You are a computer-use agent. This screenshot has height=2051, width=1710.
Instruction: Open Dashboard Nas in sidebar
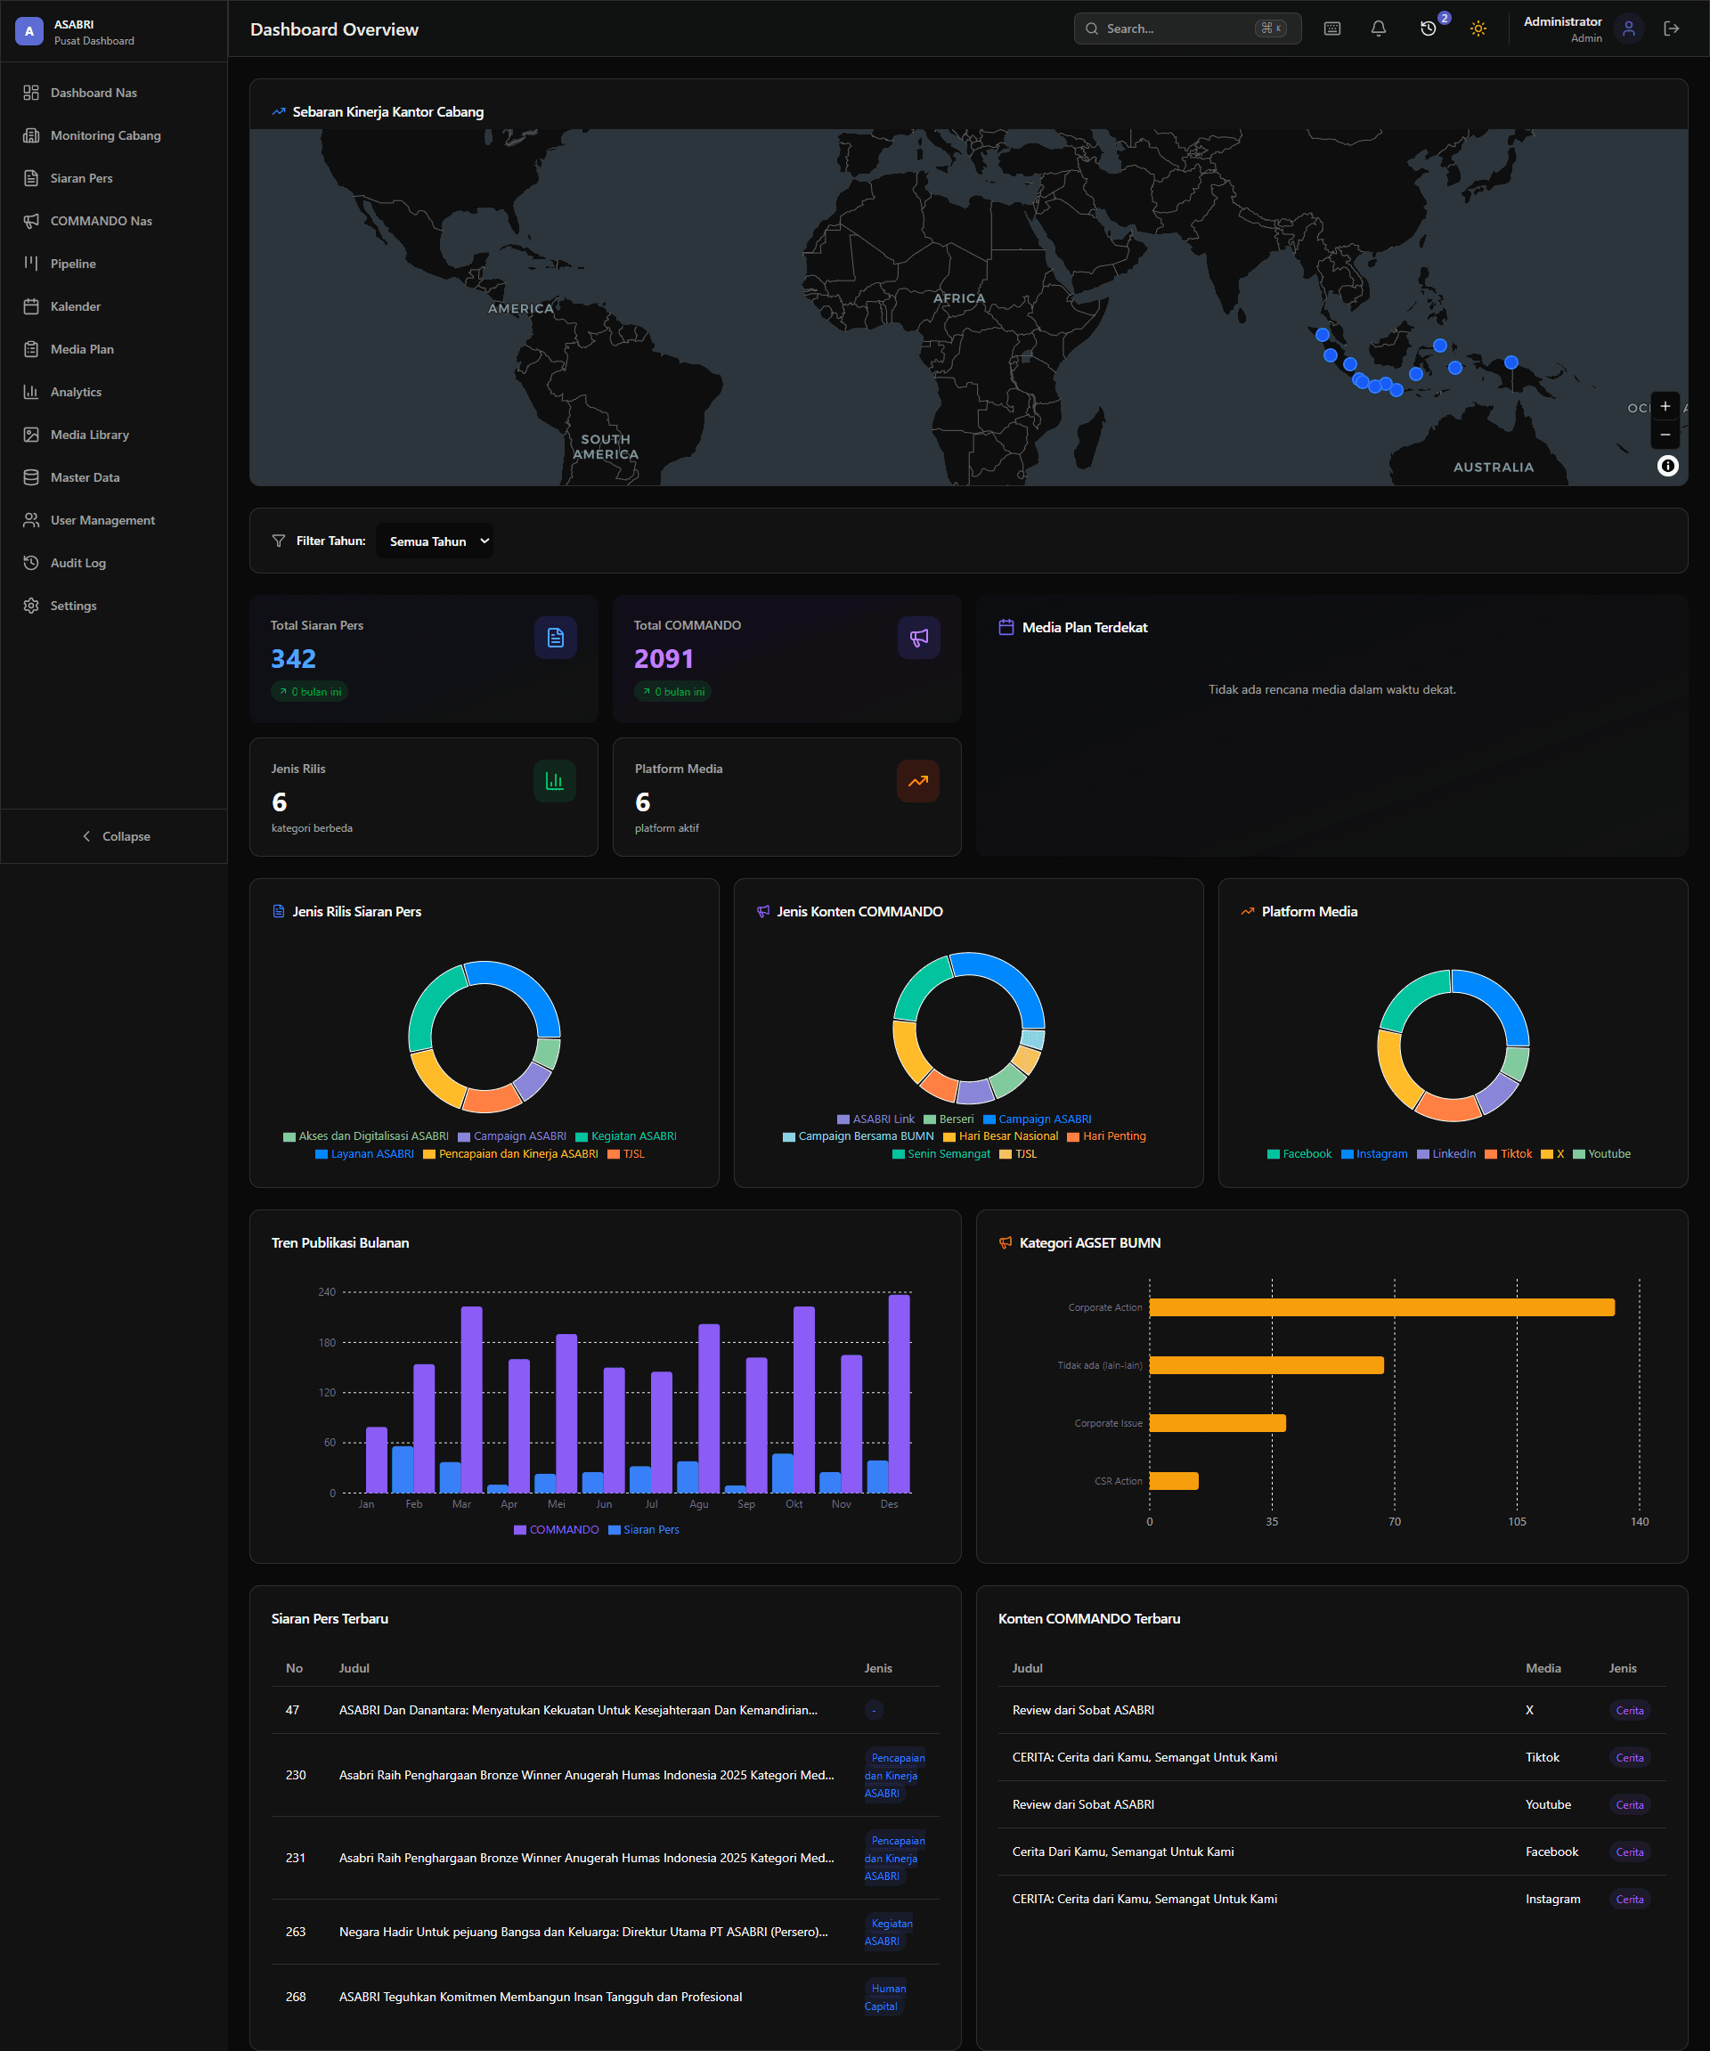pyautogui.click(x=114, y=93)
